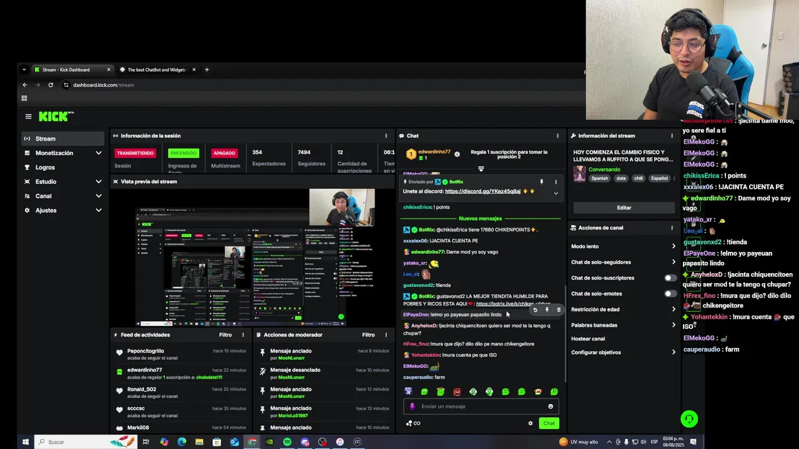Click the green Chat send button
The width and height of the screenshot is (799, 449).
click(x=549, y=423)
